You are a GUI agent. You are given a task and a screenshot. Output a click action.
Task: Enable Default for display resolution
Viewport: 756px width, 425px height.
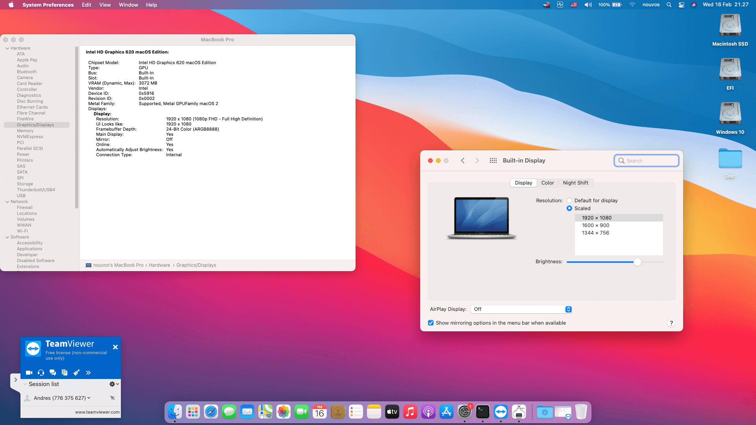pyautogui.click(x=569, y=200)
